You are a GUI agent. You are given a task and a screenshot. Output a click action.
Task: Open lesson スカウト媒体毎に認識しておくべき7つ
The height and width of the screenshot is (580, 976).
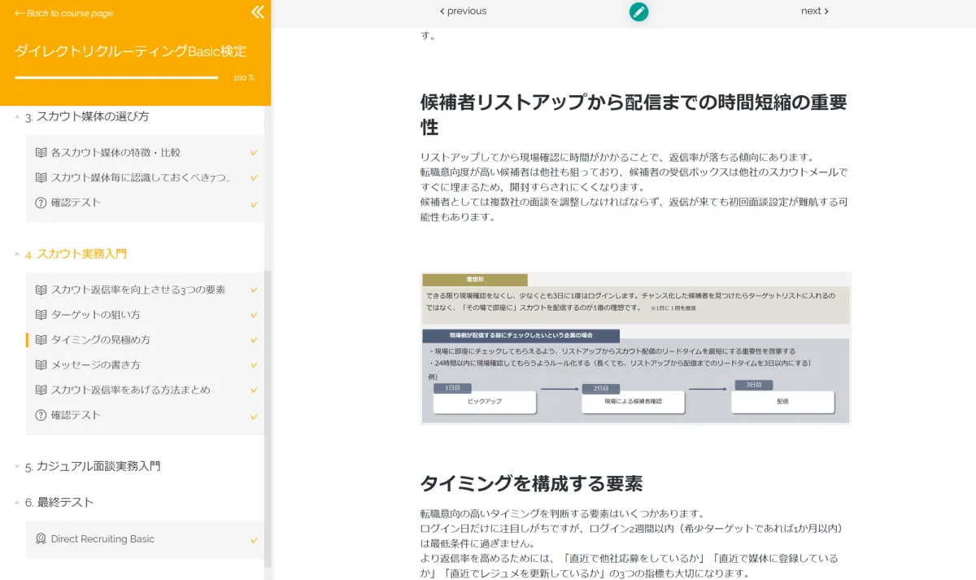(x=140, y=177)
